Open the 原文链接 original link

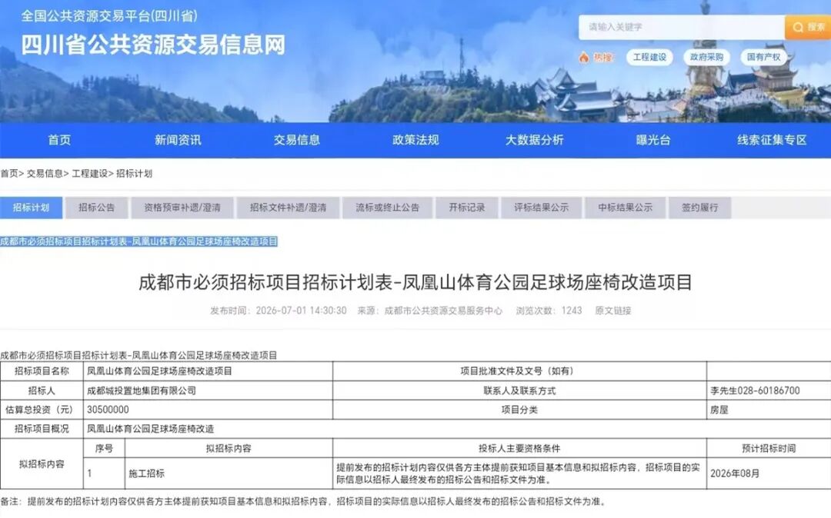coord(613,310)
